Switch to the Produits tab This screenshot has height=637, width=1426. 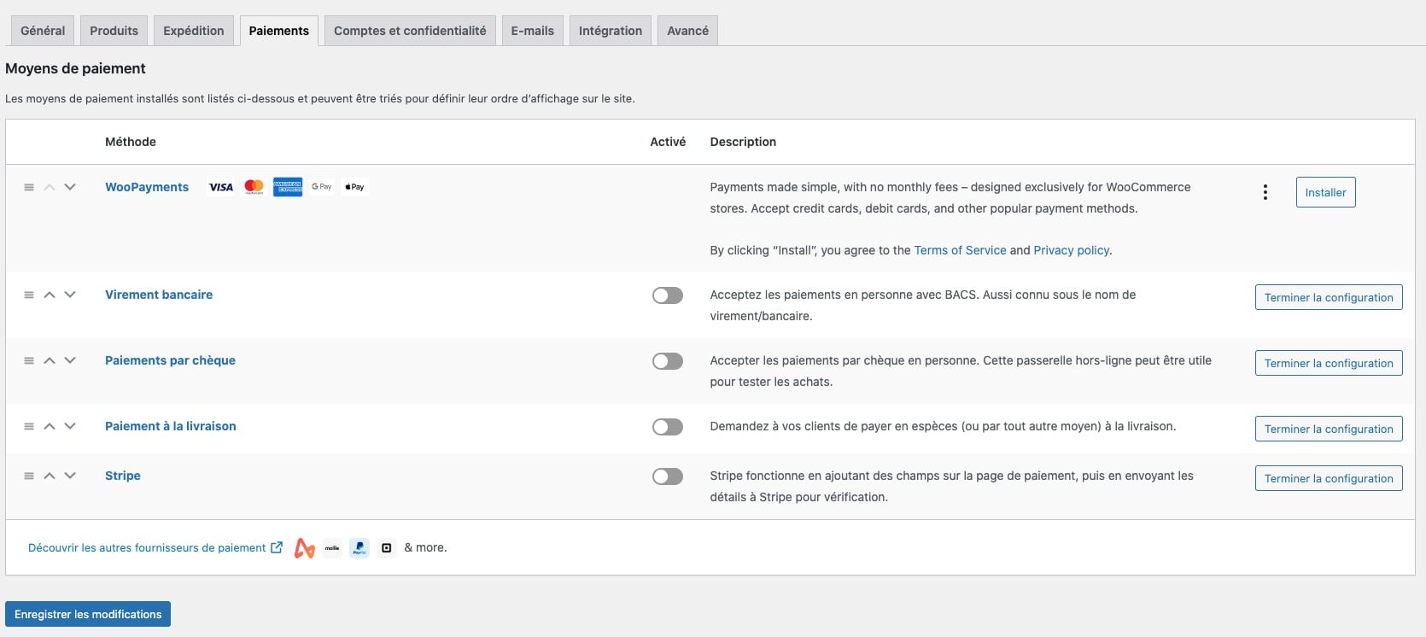114,31
